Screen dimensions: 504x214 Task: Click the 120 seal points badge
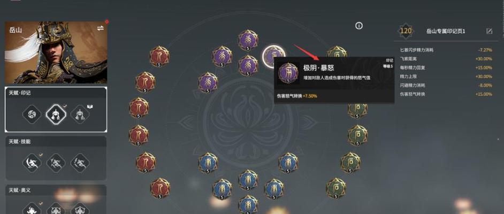pyautogui.click(x=406, y=31)
